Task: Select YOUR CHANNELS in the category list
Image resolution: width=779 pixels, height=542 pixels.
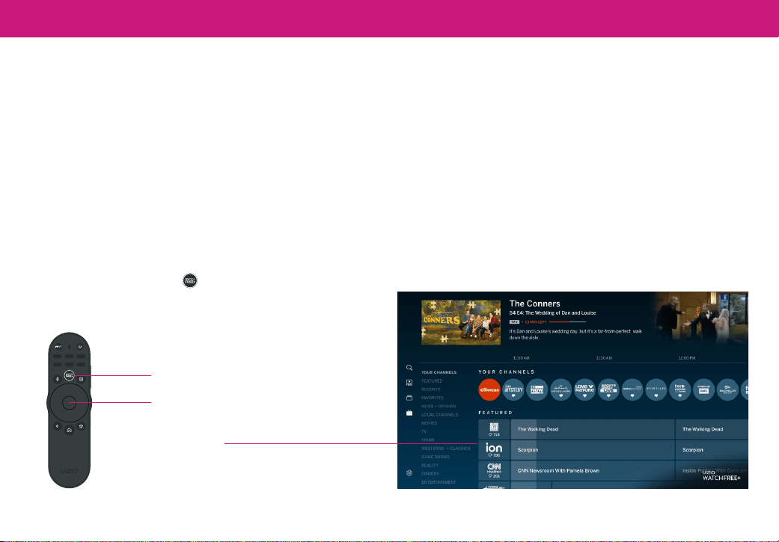Action: 439,372
